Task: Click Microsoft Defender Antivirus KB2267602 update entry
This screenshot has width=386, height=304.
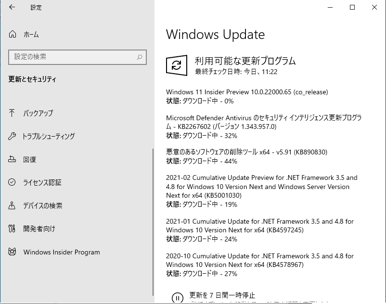Action: pos(264,122)
